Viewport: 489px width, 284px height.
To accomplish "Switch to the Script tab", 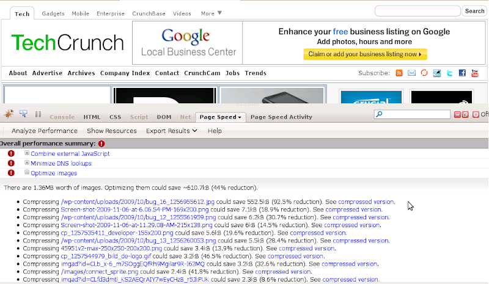I will tap(139, 117).
